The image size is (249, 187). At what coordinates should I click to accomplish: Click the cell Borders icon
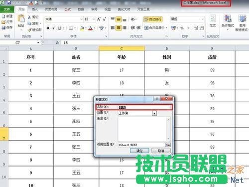pos(71,28)
